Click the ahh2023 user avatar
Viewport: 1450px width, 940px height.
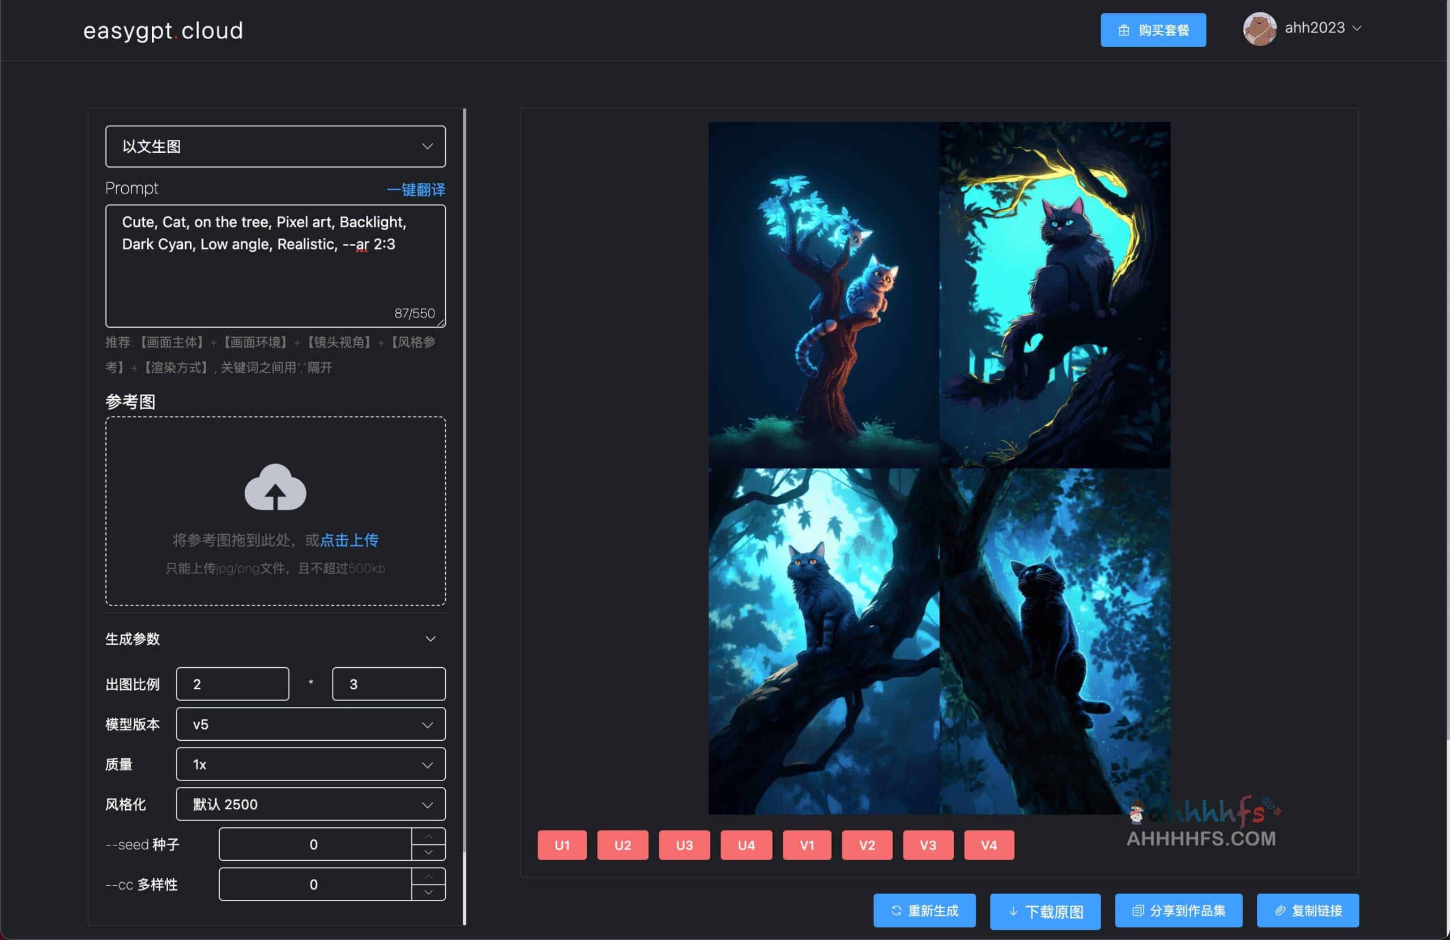click(1259, 29)
